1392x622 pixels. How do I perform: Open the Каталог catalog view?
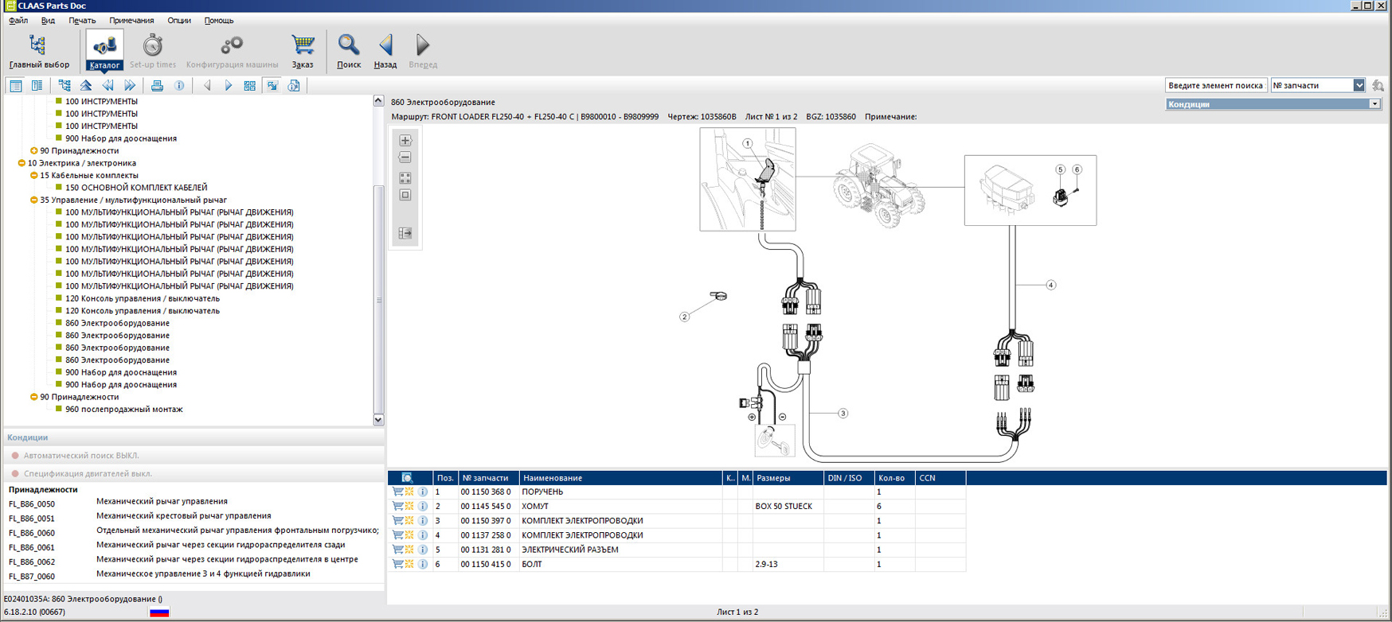104,50
